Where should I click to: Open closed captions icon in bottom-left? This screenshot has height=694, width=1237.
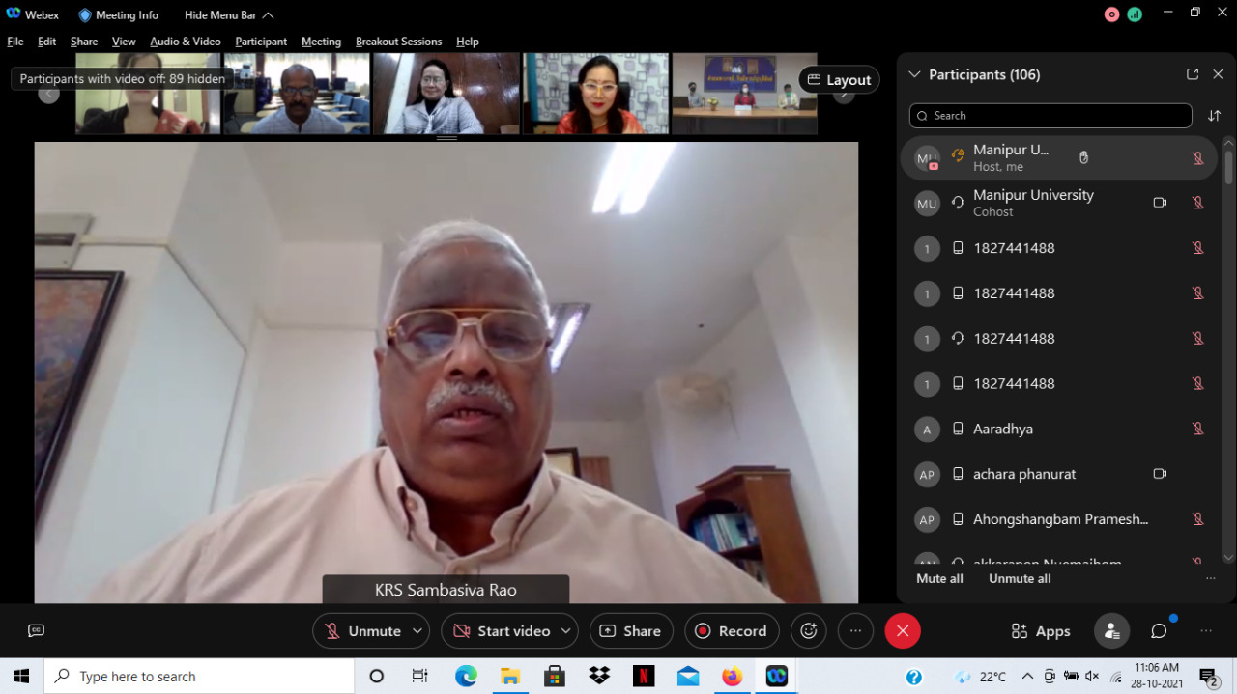click(37, 630)
